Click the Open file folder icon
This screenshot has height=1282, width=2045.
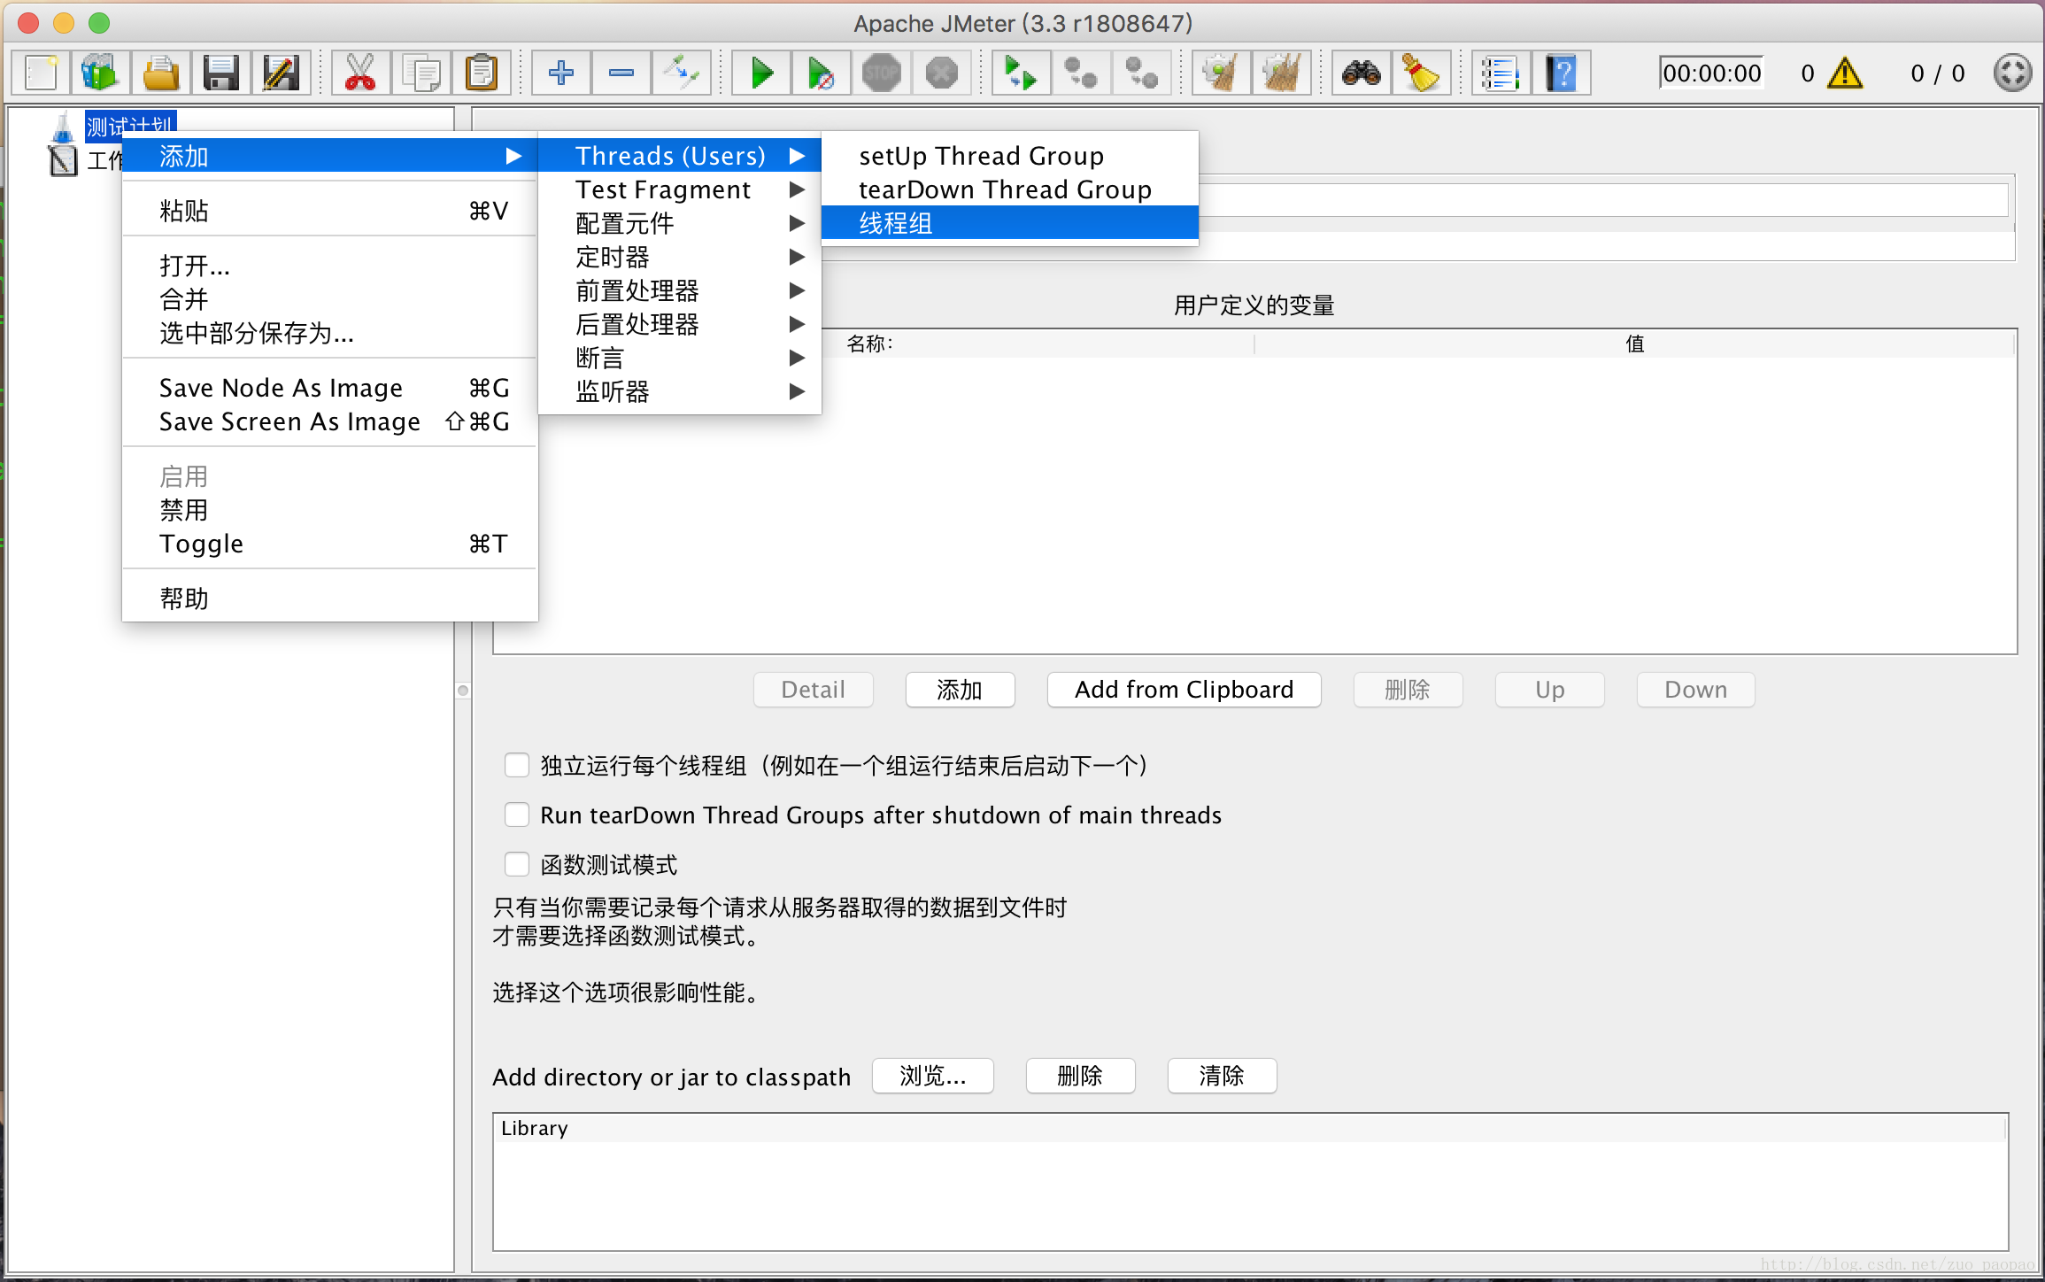tap(160, 73)
